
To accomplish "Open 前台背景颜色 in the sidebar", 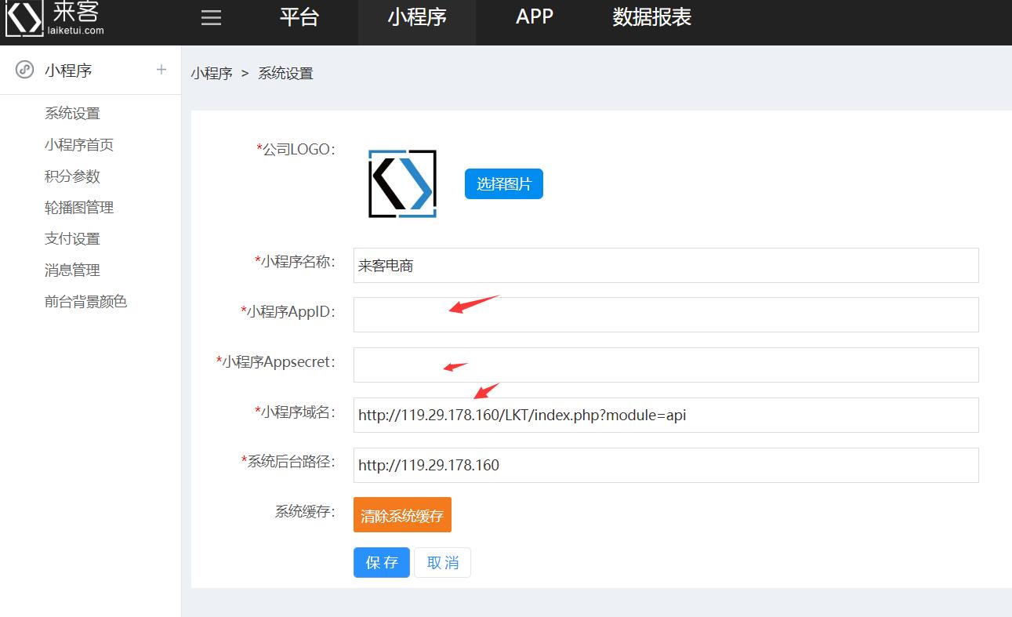I will click(85, 302).
